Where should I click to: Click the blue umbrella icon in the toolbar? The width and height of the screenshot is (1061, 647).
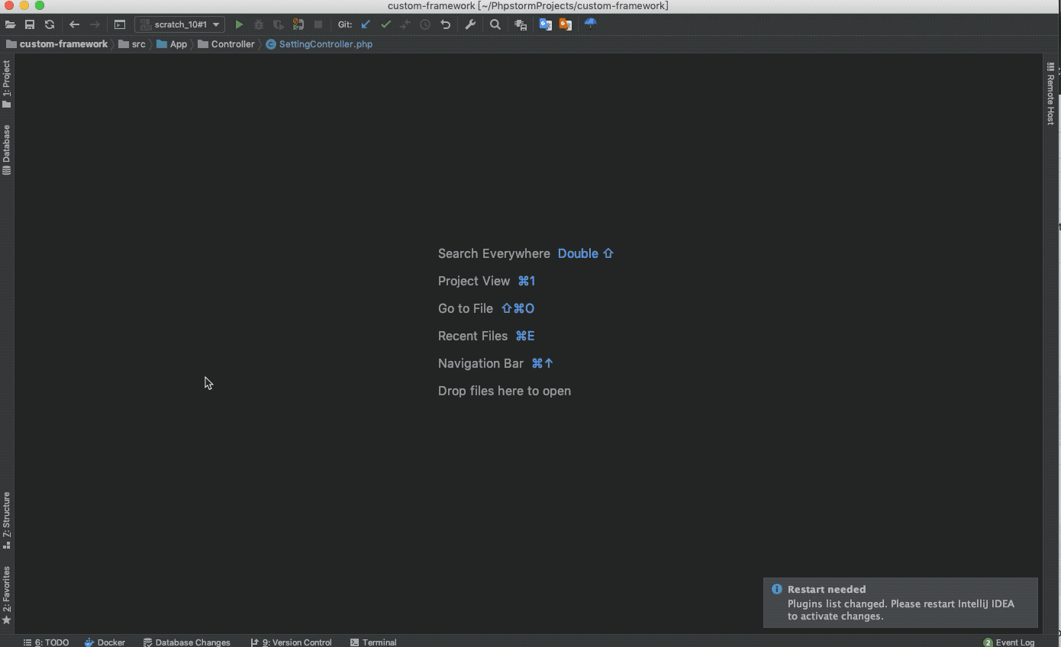point(590,24)
